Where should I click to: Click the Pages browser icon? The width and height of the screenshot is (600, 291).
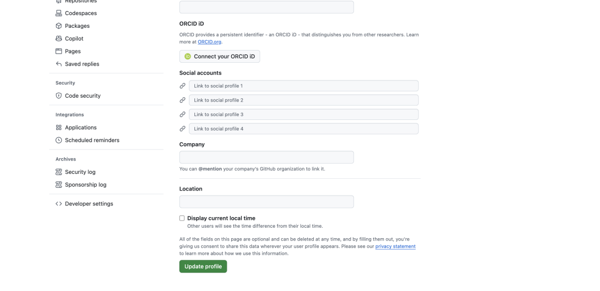point(58,51)
